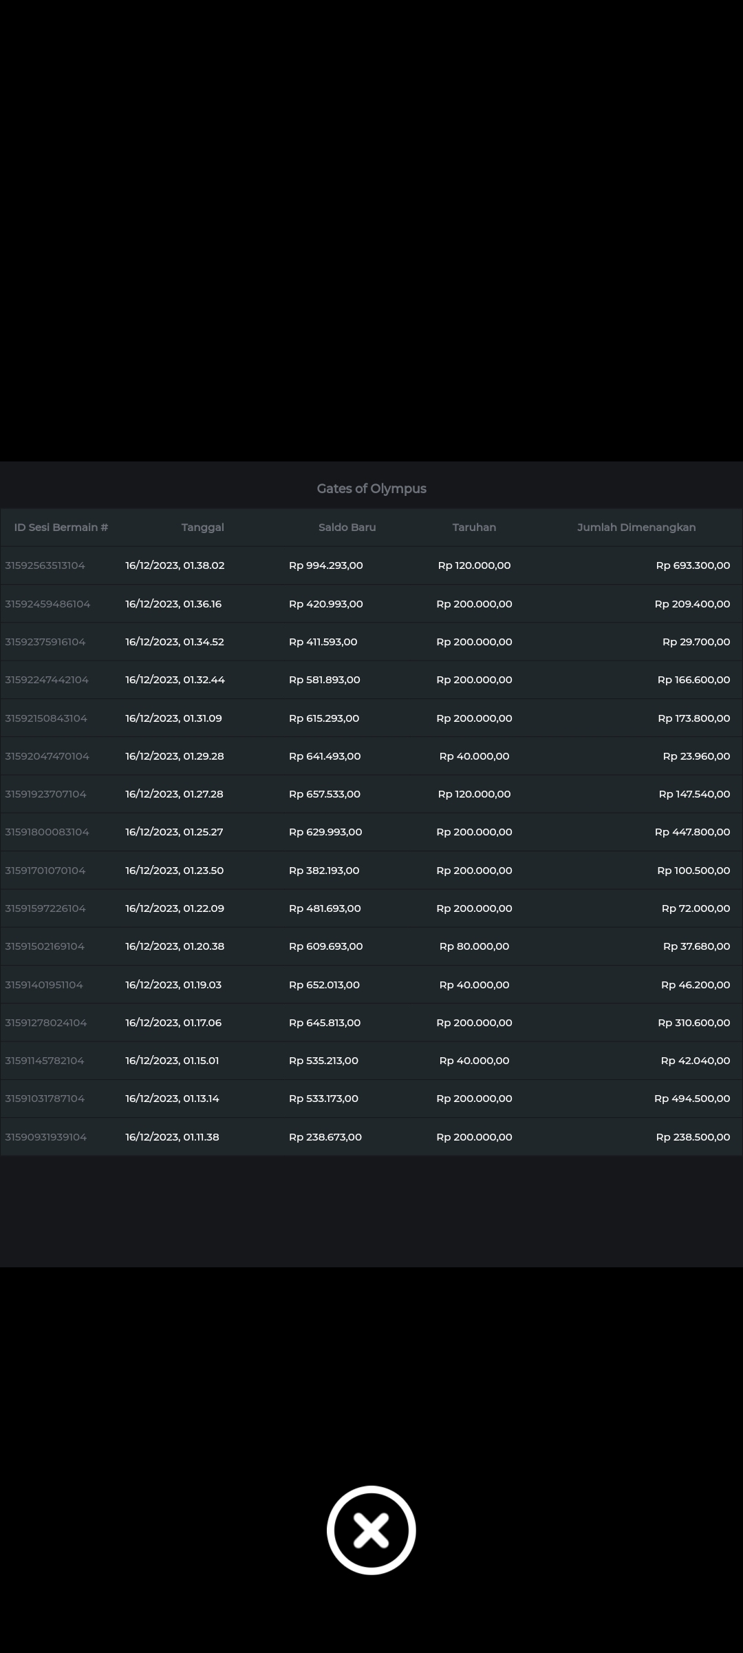Click the Gates of Olympus title
The image size is (743, 1653).
371,488
